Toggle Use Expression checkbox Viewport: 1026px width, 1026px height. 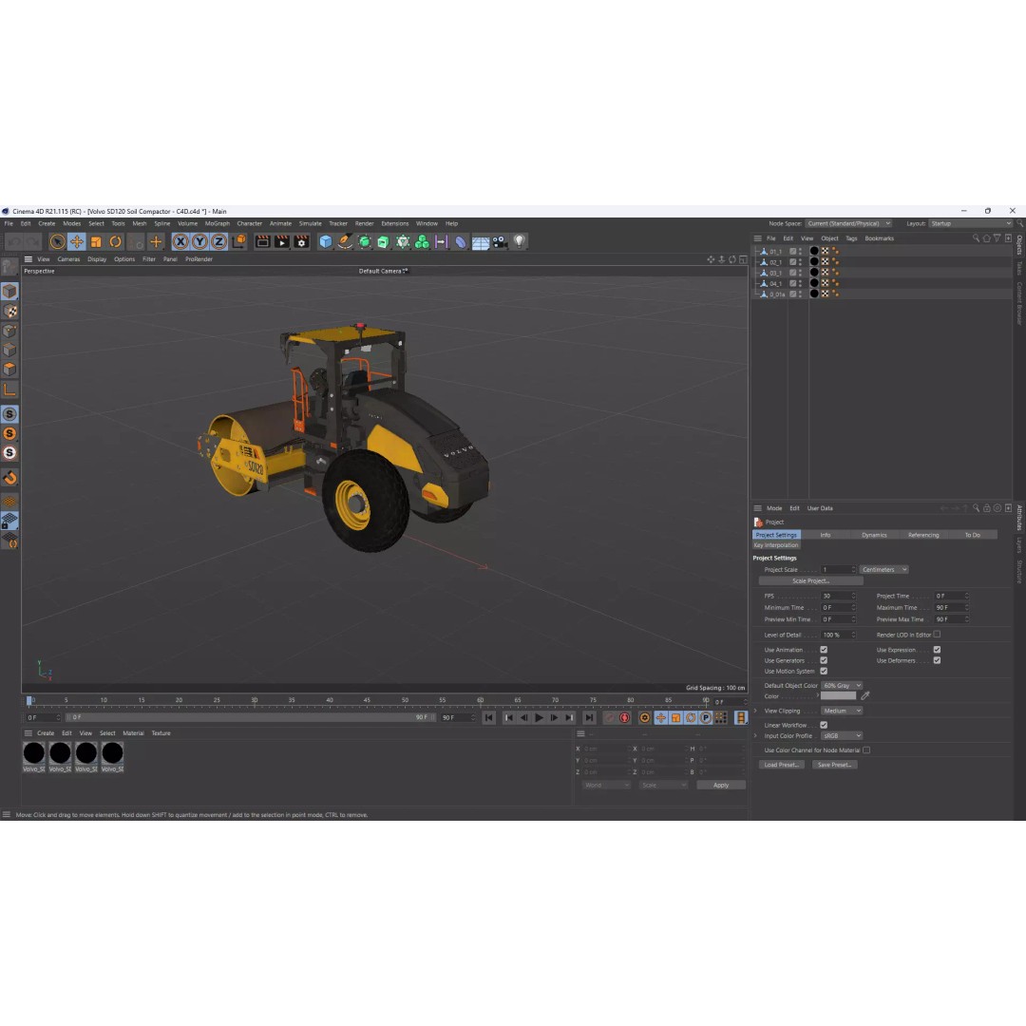937,650
